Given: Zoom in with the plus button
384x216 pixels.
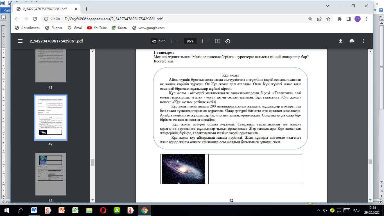Looking at the screenshot, I should pyautogui.click(x=203, y=41).
